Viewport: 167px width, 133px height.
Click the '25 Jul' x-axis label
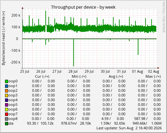tap(25, 71)
